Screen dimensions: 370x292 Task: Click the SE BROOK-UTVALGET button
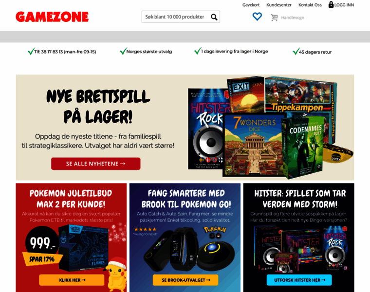tap(185, 280)
